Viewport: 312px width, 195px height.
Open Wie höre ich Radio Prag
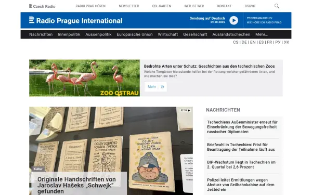click(x=264, y=22)
